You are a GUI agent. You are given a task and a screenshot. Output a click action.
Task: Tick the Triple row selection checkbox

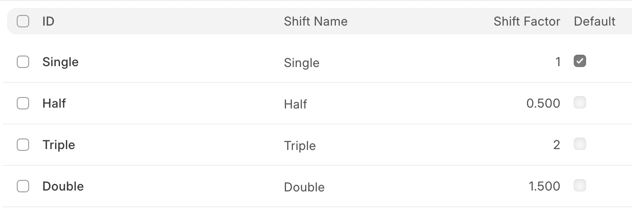pyautogui.click(x=23, y=145)
